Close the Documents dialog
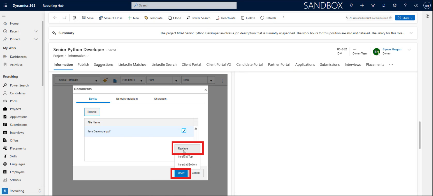 pyautogui.click(x=206, y=90)
